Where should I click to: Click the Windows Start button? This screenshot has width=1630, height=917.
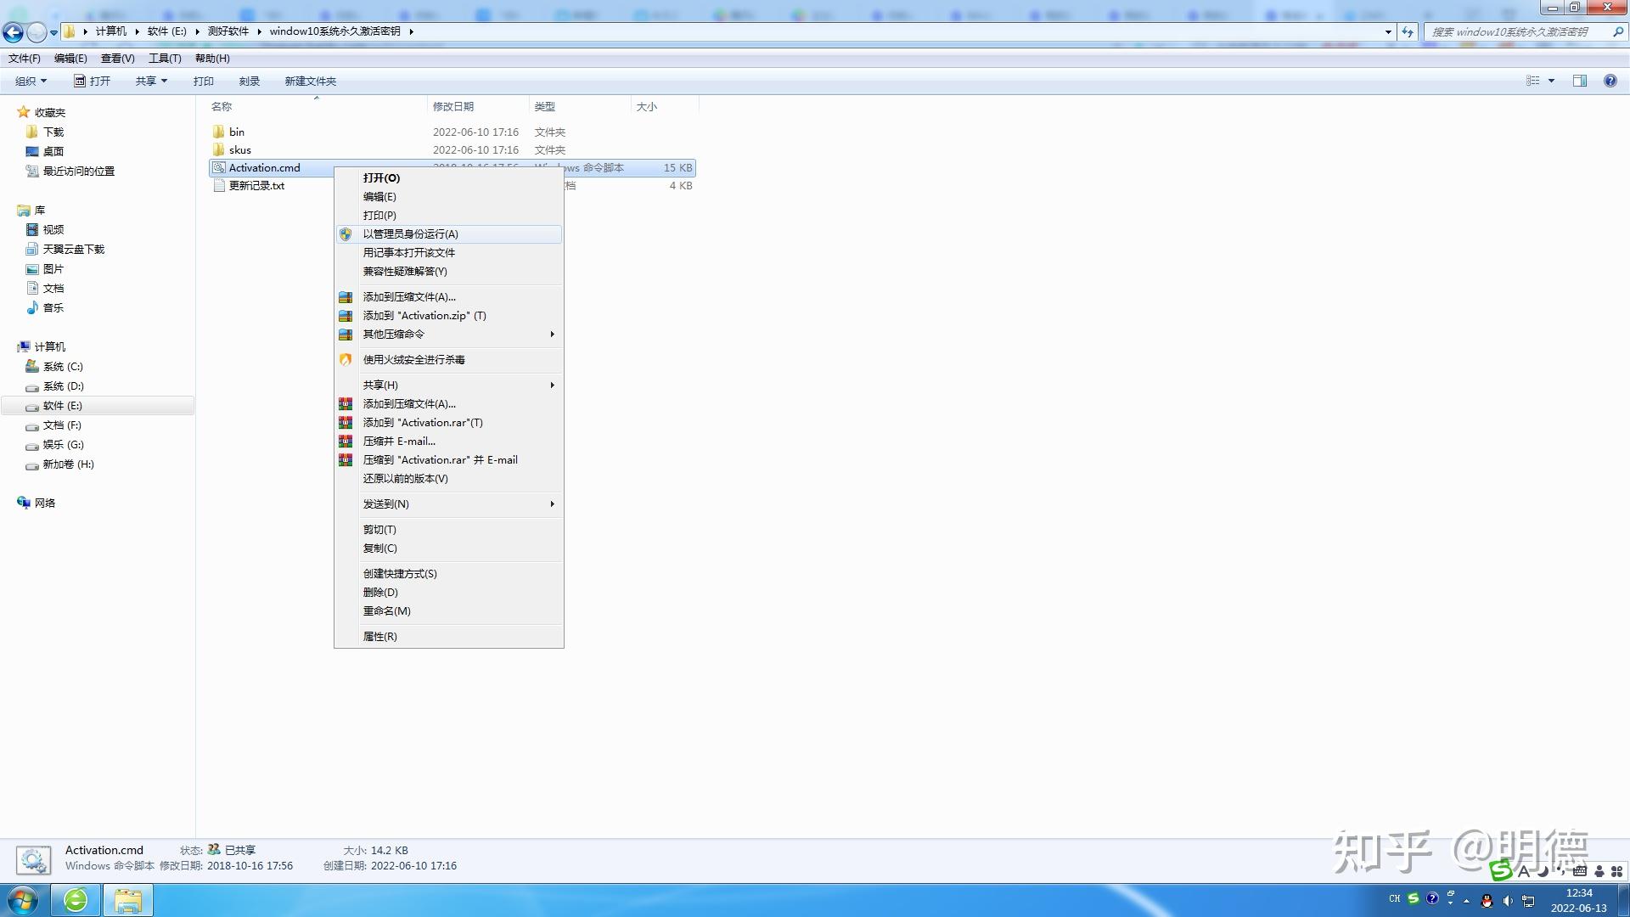(x=23, y=900)
